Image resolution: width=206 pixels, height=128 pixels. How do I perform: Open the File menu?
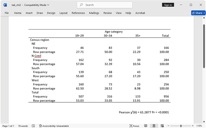pyautogui.click(x=6, y=13)
